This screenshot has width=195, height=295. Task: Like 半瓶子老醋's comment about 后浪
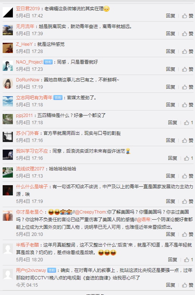point(189,260)
